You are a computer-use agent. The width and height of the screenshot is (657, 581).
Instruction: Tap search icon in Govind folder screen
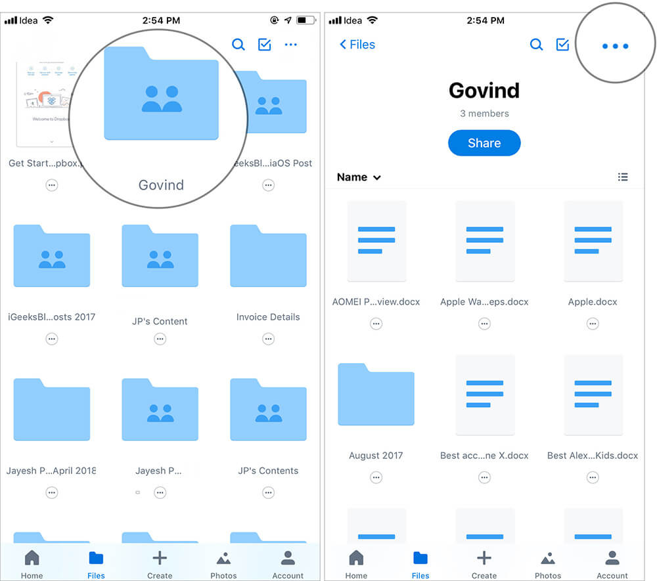tap(536, 45)
